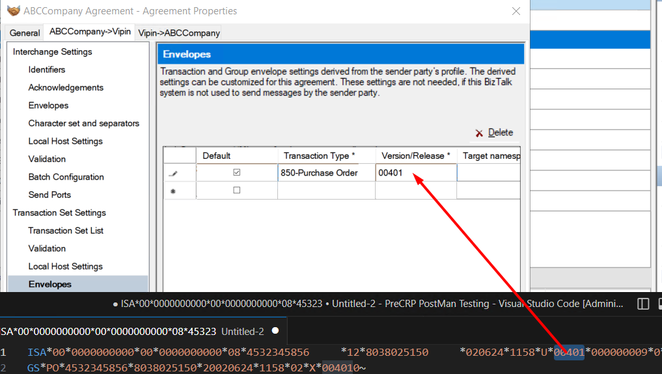The width and height of the screenshot is (662, 374).
Task: Click Version/Release cell in new row
Action: point(416,191)
